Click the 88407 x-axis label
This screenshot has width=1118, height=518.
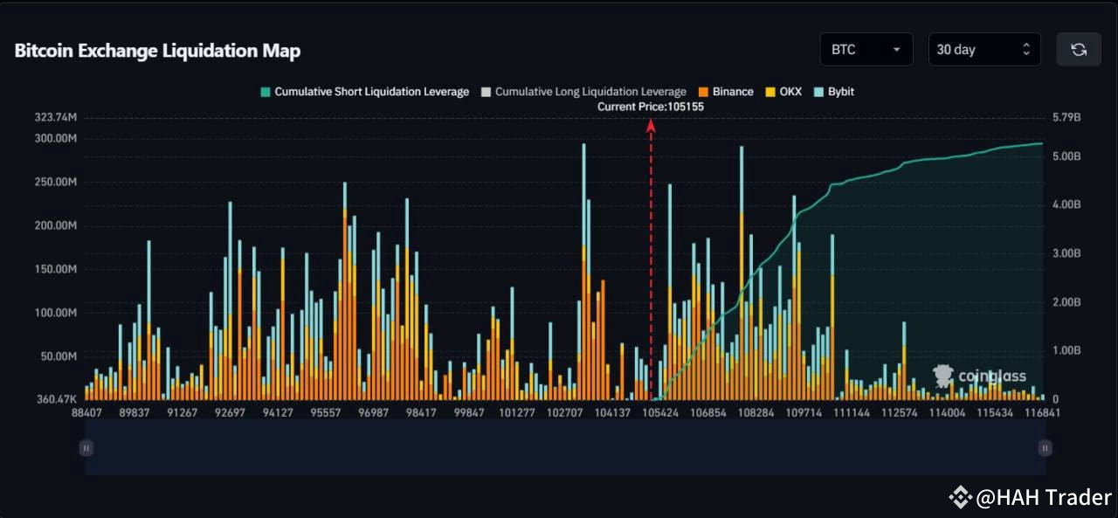pyautogui.click(x=86, y=412)
